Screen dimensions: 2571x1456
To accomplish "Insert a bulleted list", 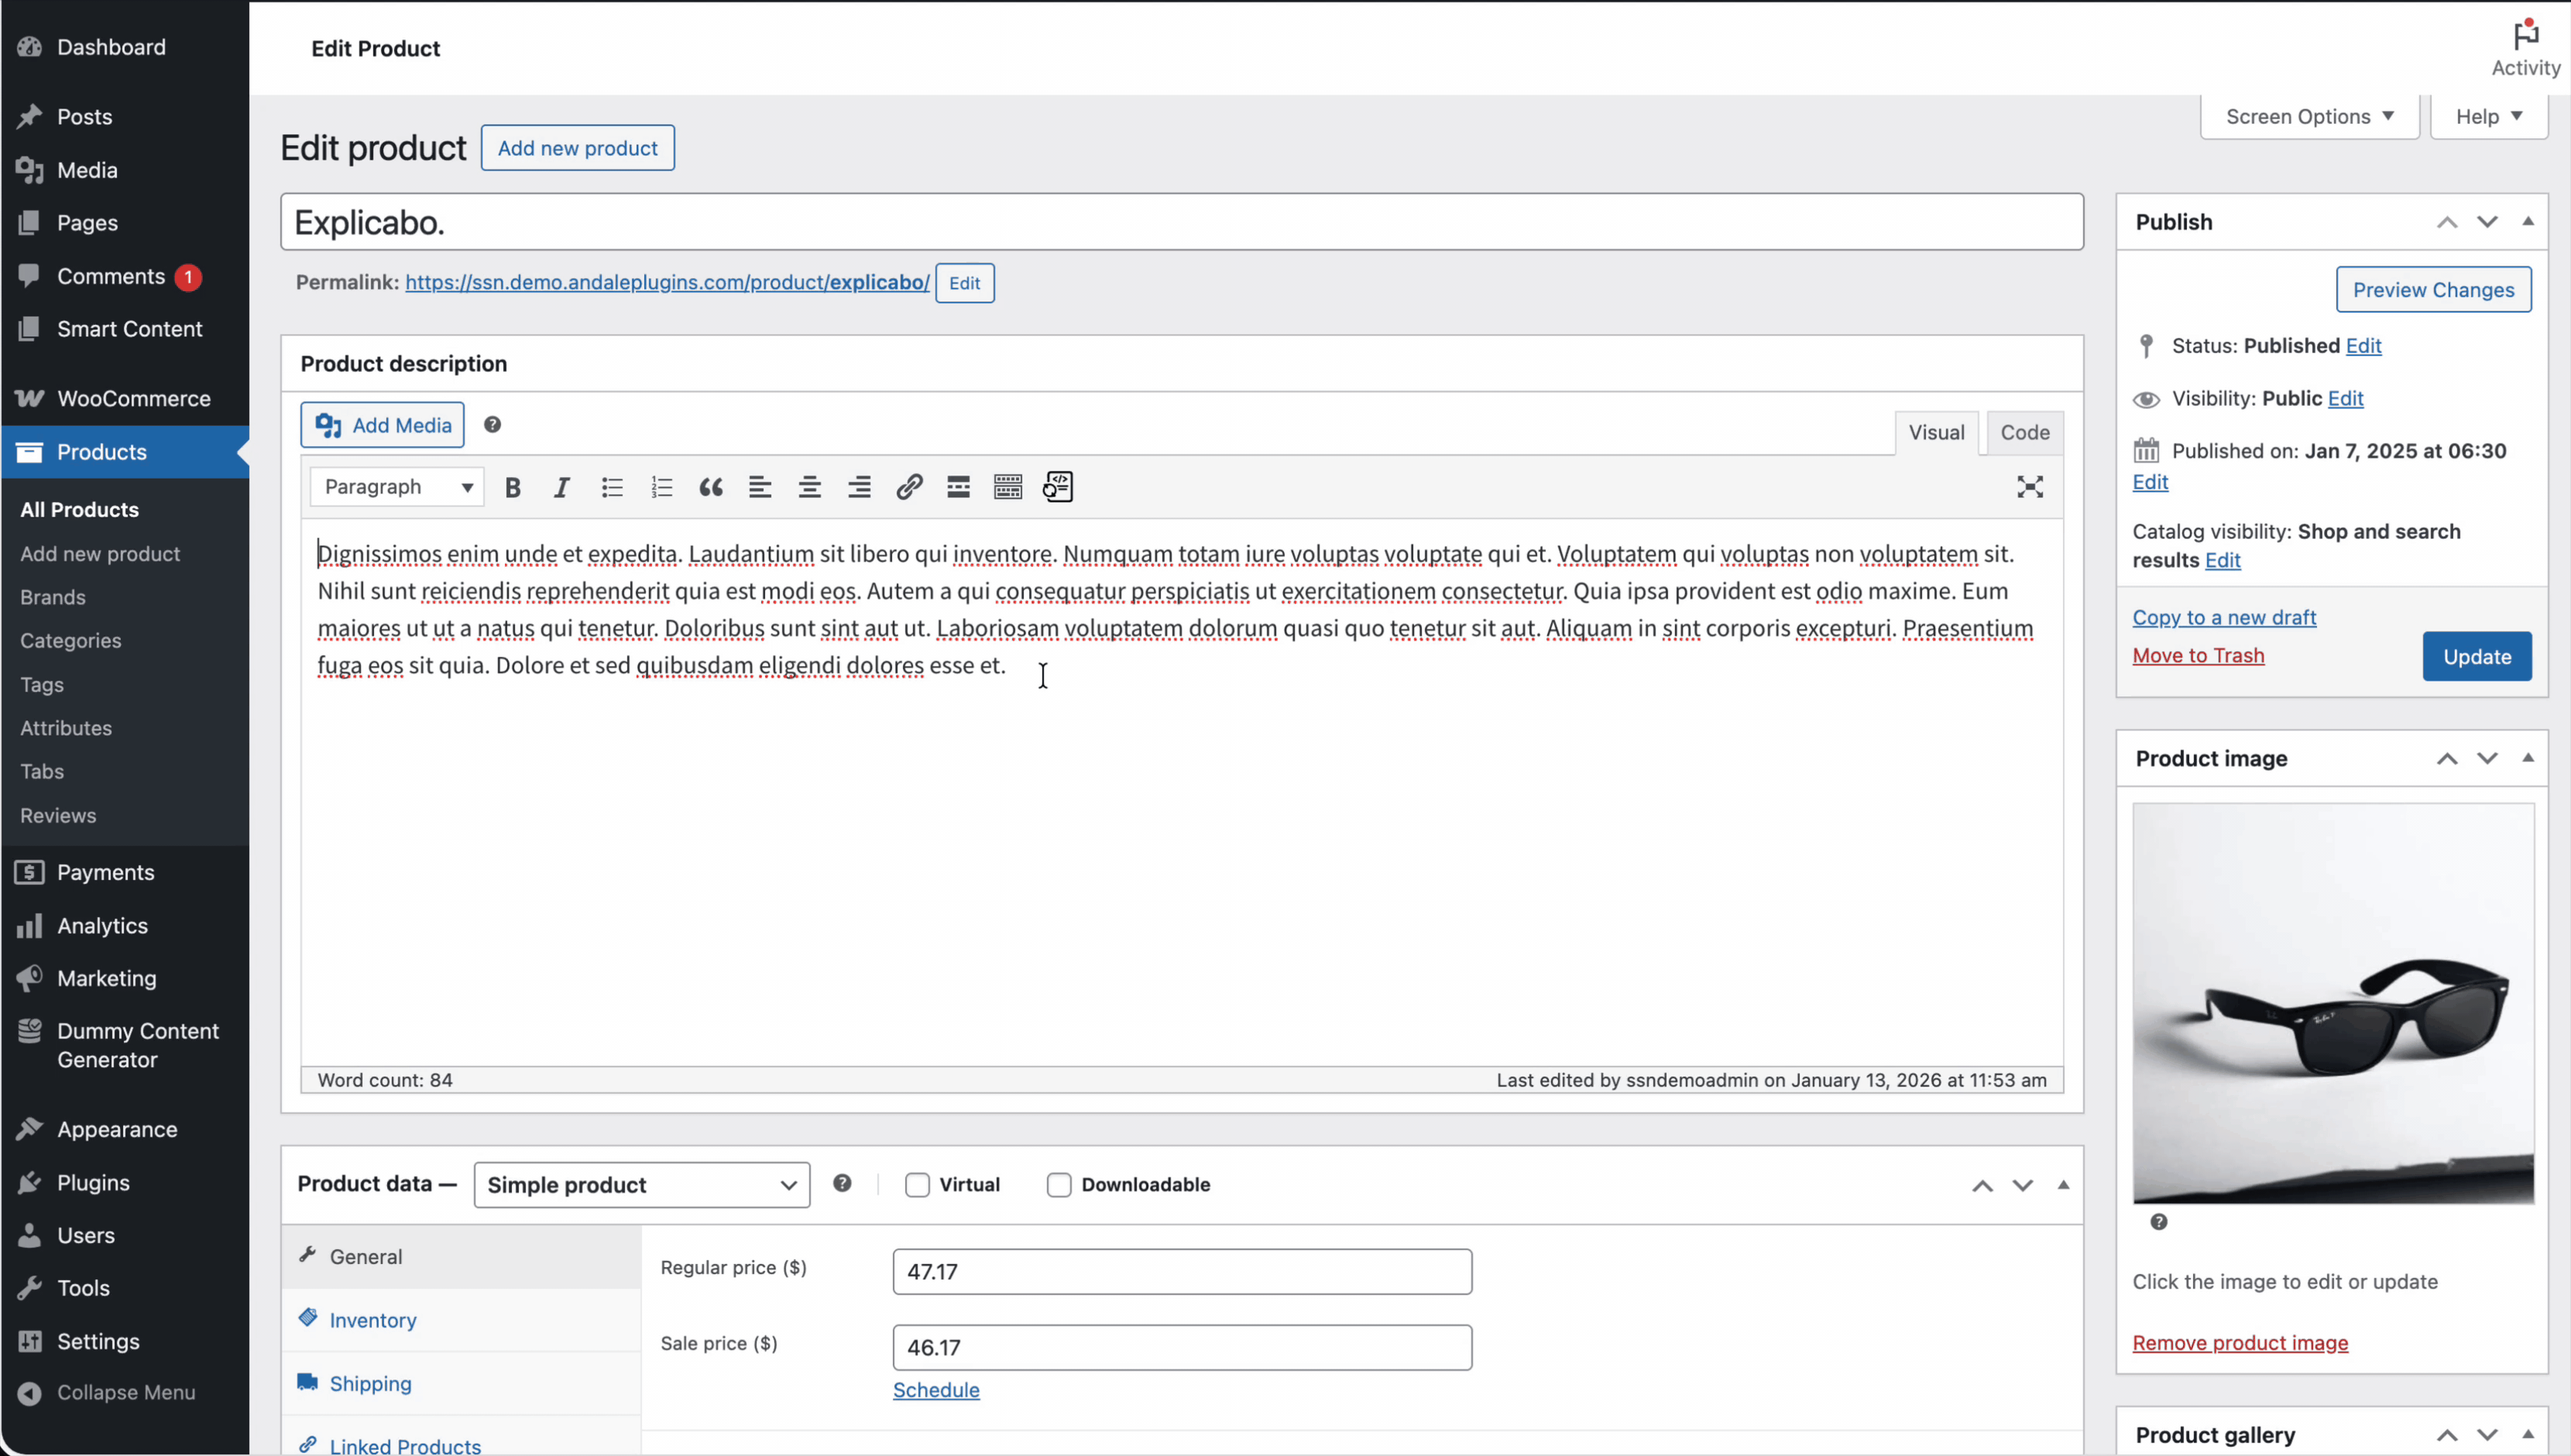I will pyautogui.click(x=611, y=487).
